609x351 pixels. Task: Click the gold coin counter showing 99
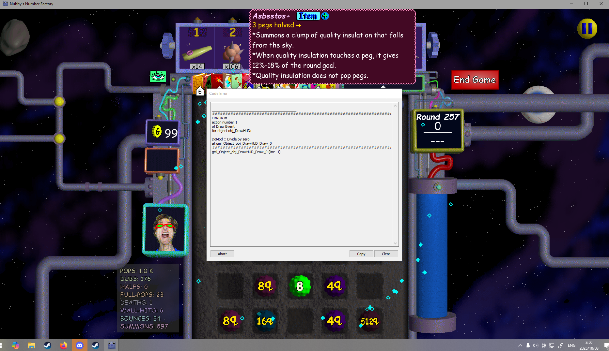coord(163,132)
